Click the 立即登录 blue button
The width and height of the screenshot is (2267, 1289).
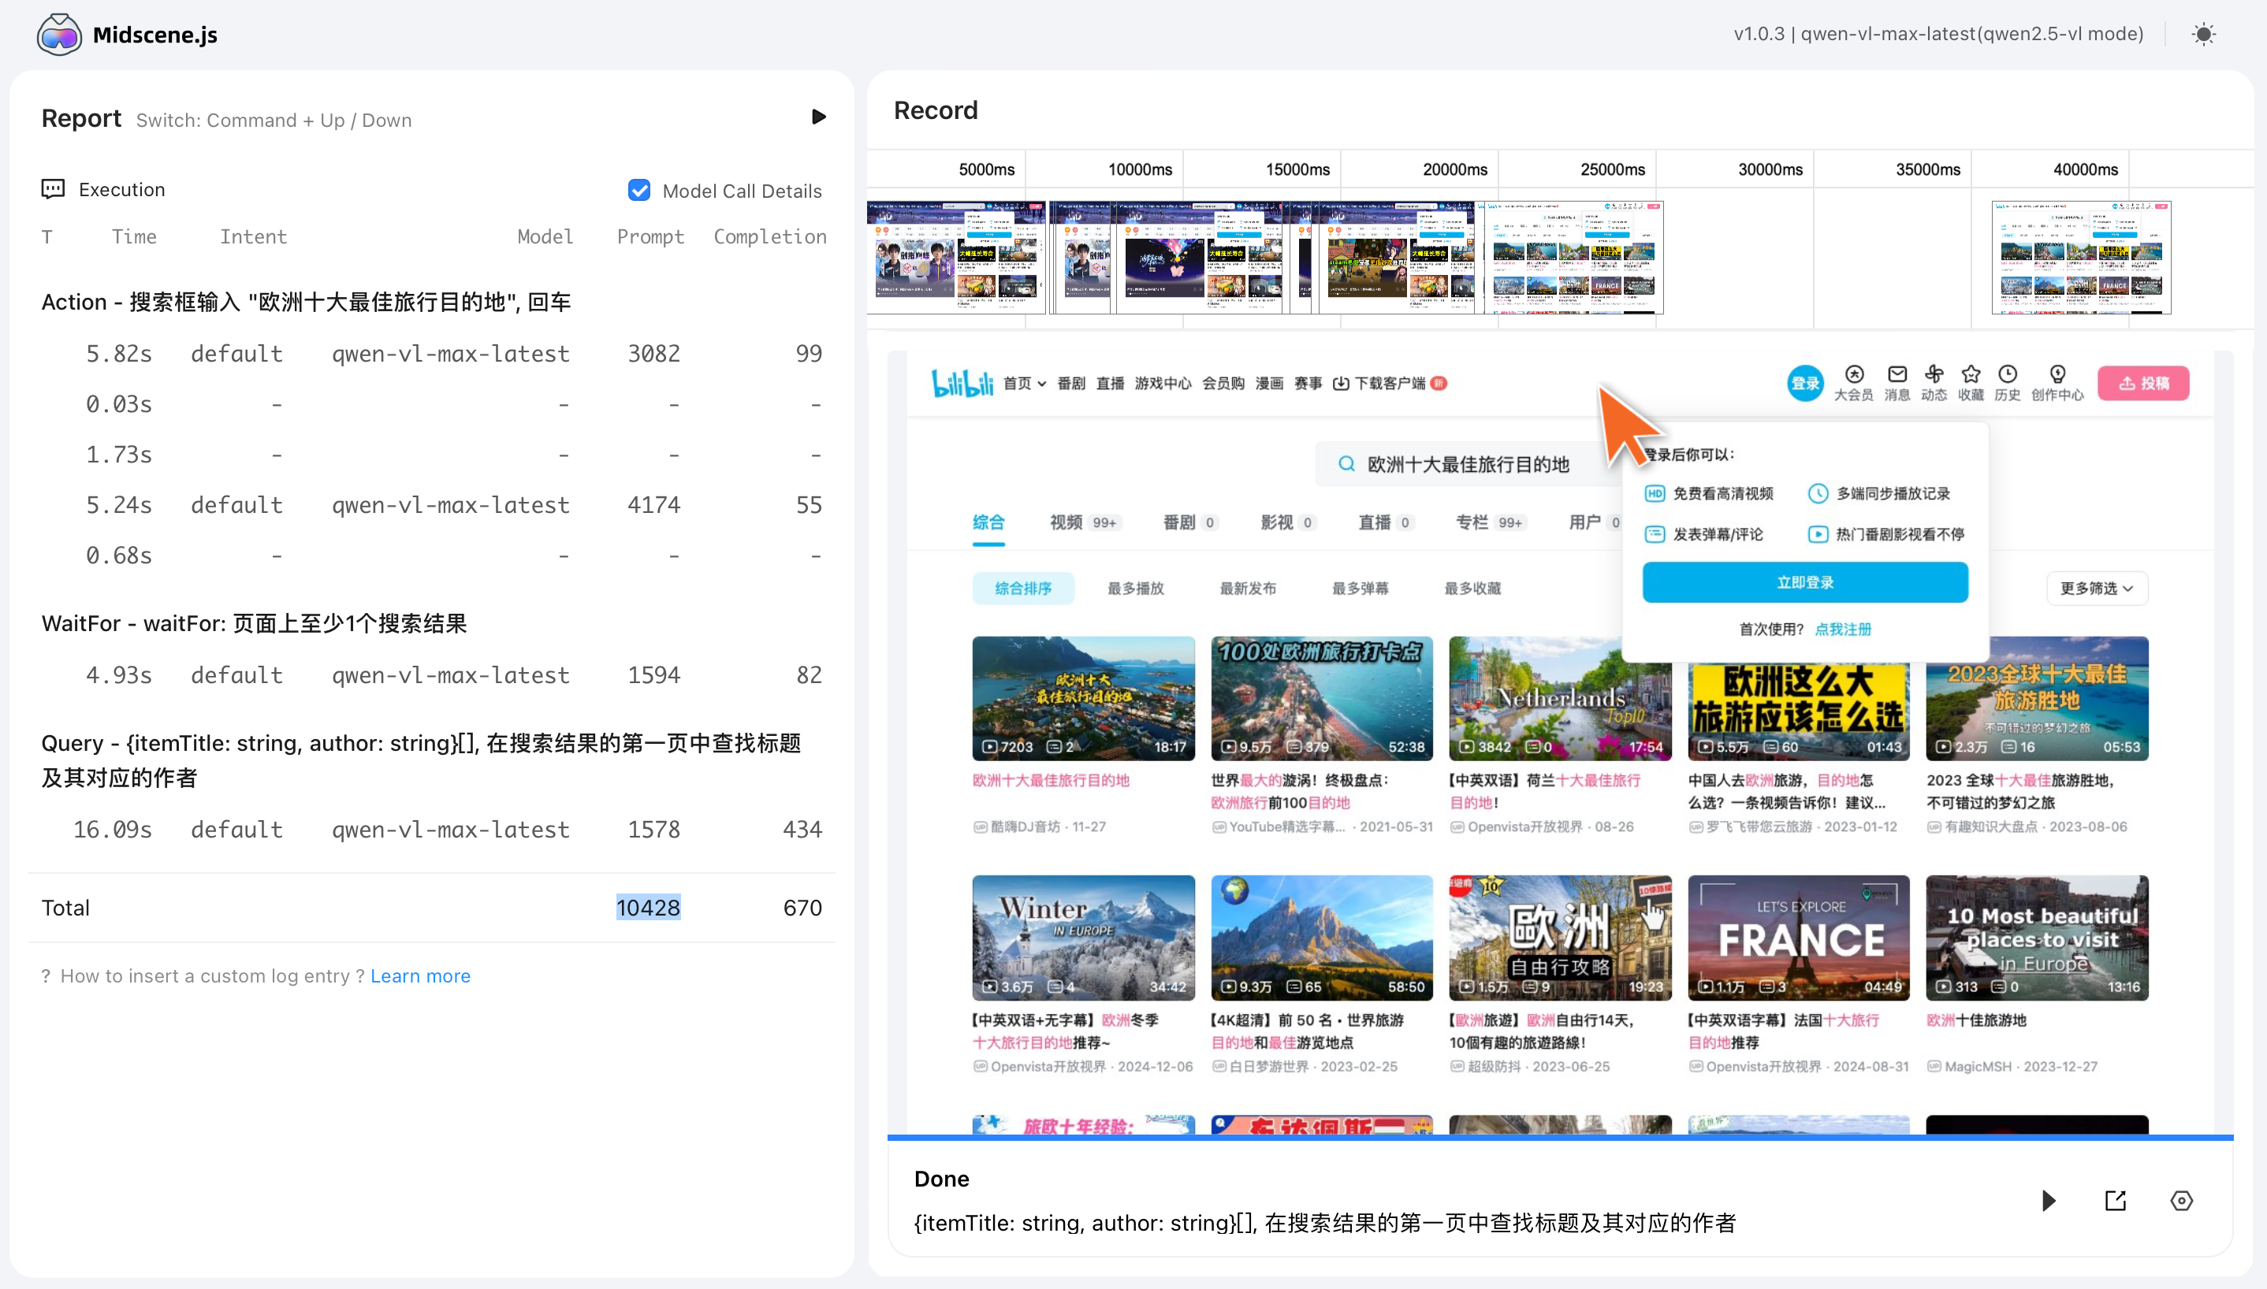click(x=1805, y=582)
